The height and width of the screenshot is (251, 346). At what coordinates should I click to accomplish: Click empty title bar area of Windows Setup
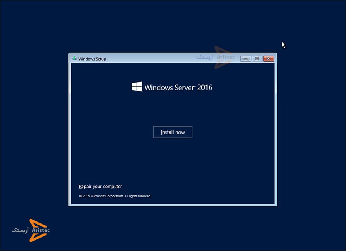(154, 59)
